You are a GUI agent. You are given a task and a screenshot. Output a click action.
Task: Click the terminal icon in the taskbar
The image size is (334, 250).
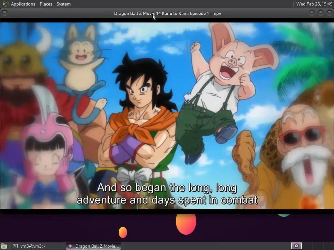pyautogui.click(x=15, y=246)
